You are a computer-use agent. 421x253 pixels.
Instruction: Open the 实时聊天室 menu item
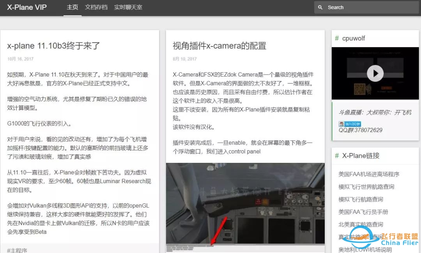tap(128, 7)
